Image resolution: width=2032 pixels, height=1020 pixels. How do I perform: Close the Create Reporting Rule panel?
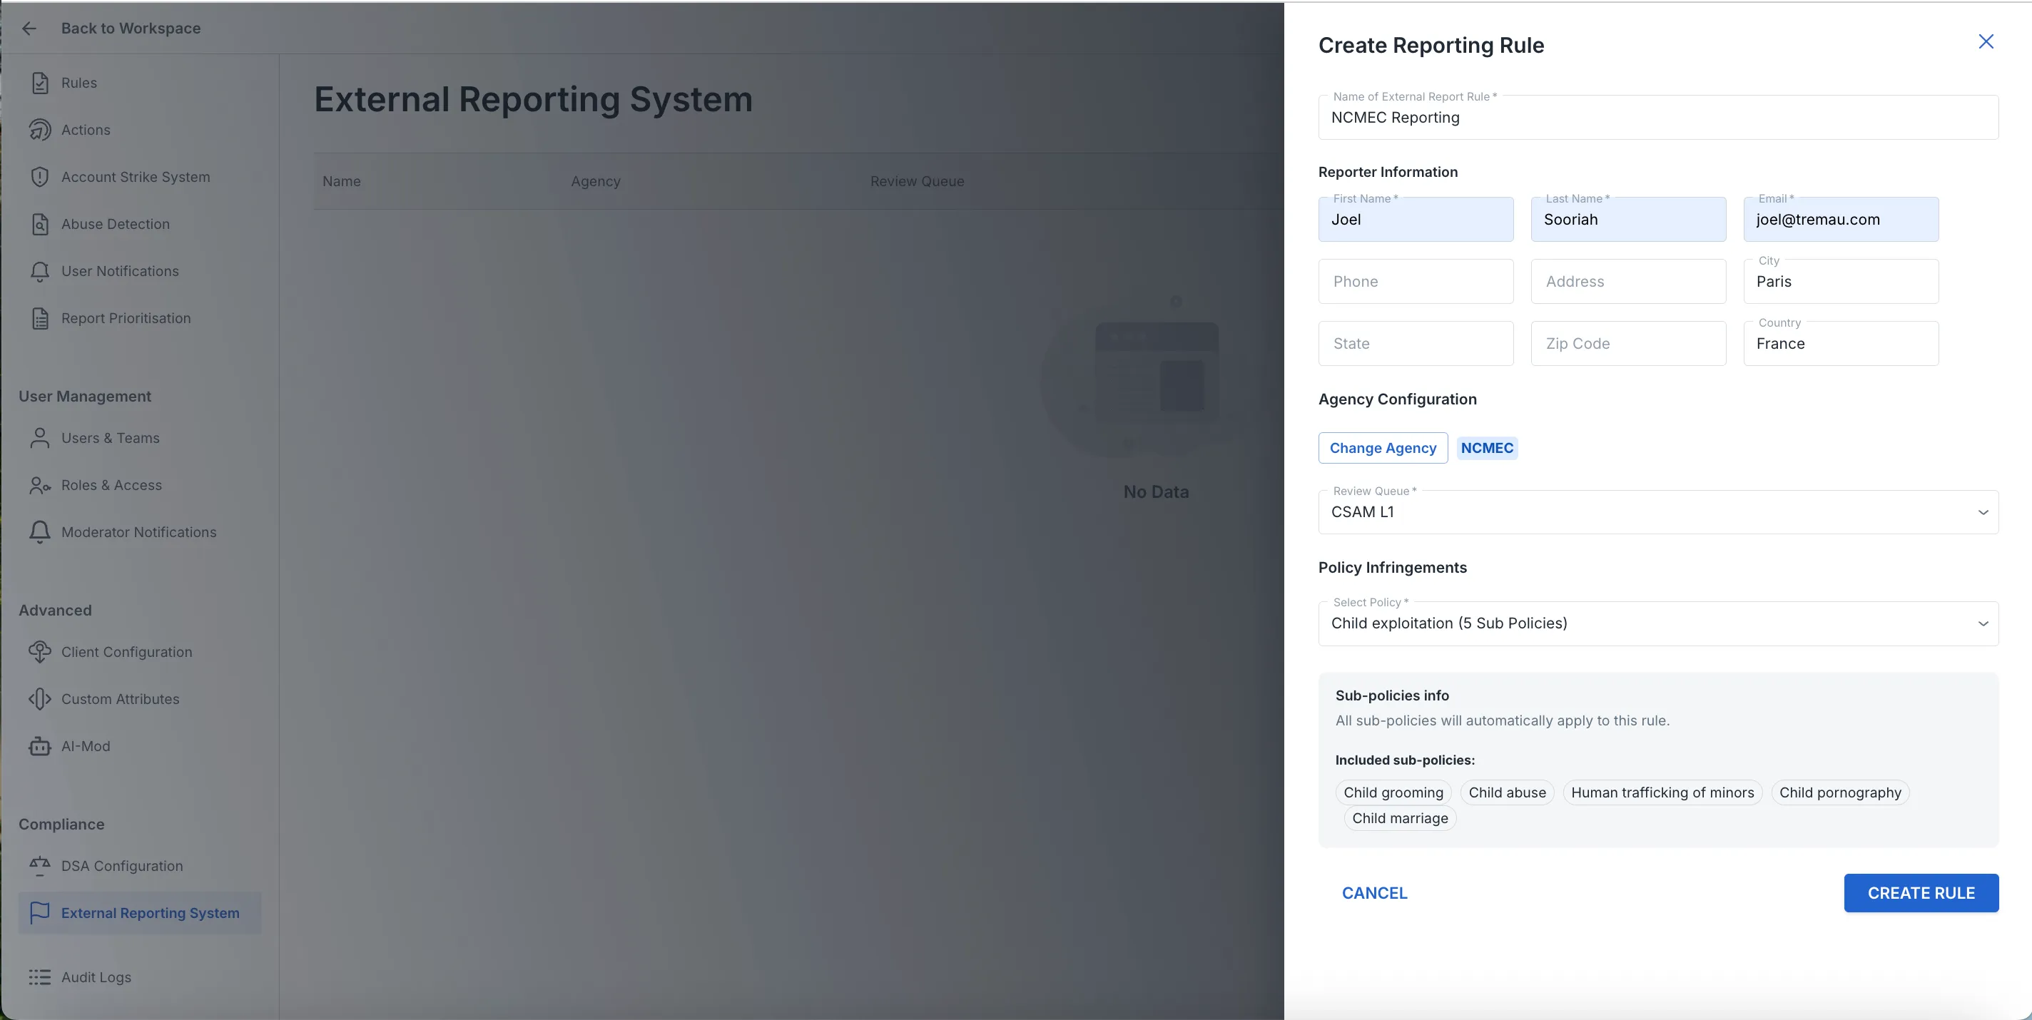[1986, 42]
